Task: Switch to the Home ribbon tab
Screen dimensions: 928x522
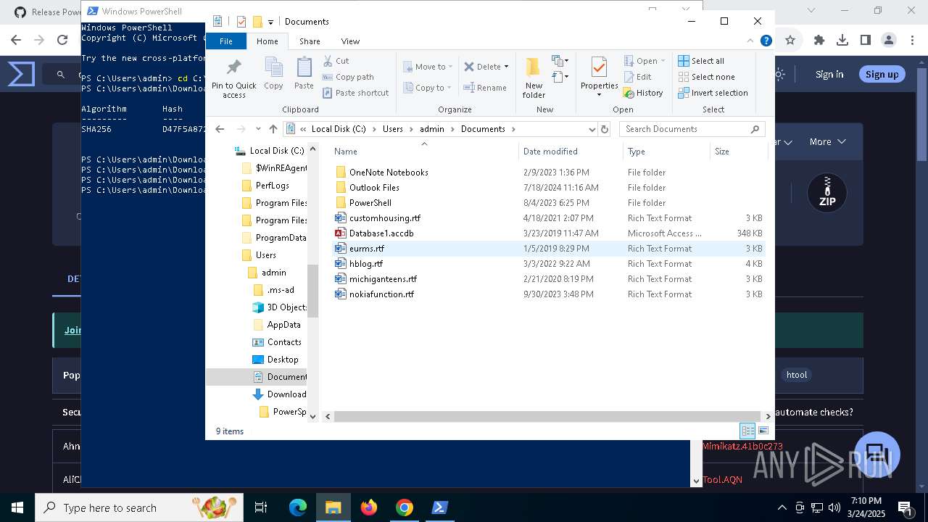Action: [x=267, y=41]
